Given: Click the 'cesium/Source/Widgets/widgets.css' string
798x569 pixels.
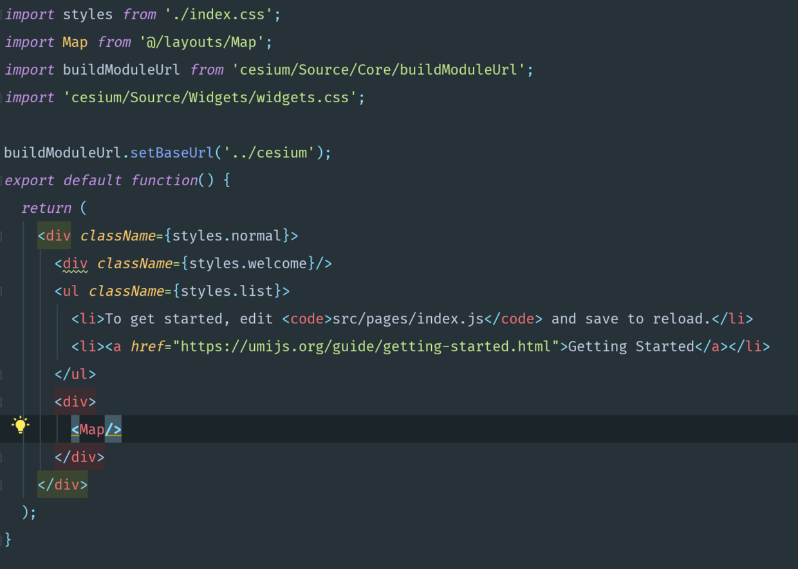Looking at the screenshot, I should click(210, 97).
